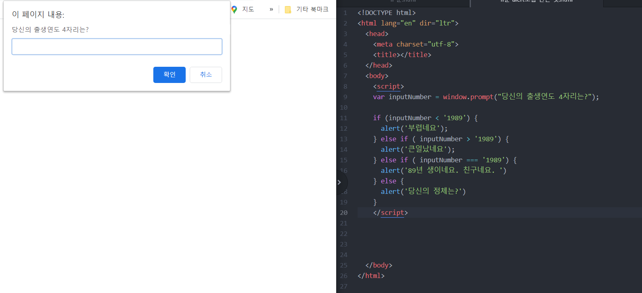This screenshot has width=642, height=293.
Task: Click the alert('부럽네요') line
Action: 414,128
